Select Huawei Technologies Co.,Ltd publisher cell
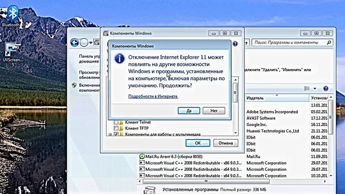 (x=272, y=131)
